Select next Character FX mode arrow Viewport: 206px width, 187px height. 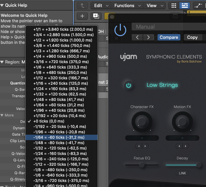point(145,146)
